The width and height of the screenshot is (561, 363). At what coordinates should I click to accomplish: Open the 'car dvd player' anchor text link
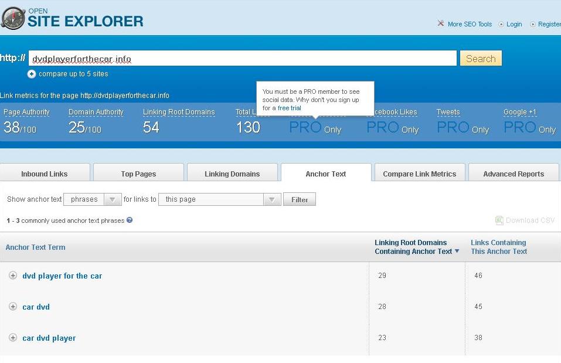pos(49,338)
